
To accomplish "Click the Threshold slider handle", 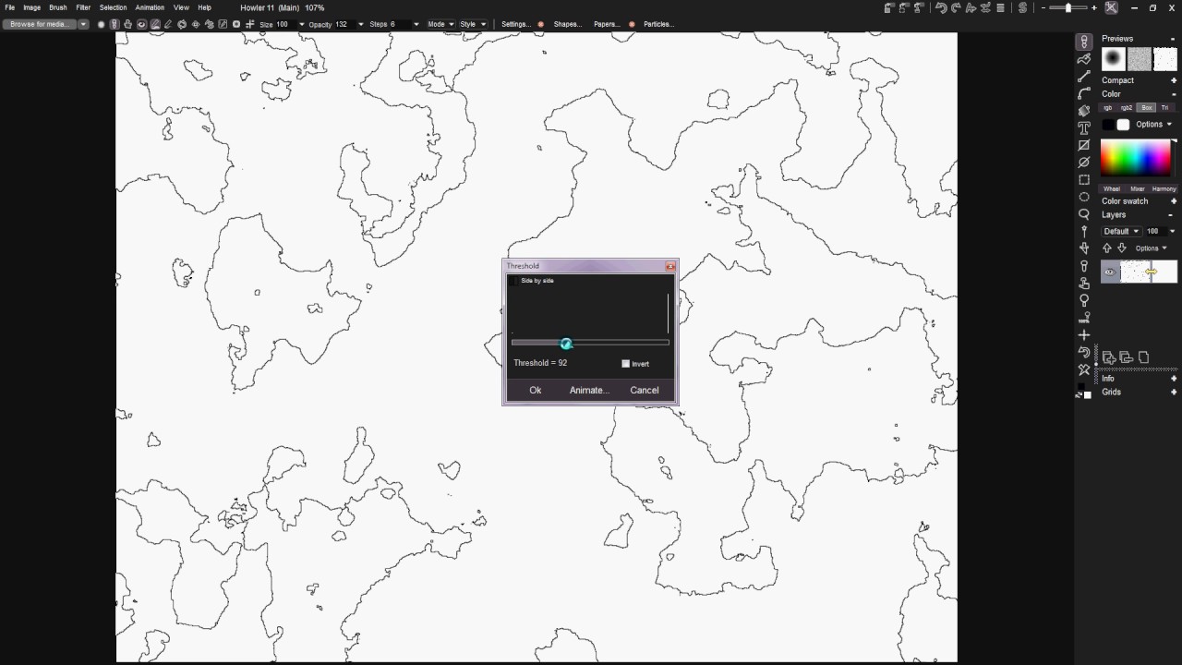I will 566,344.
